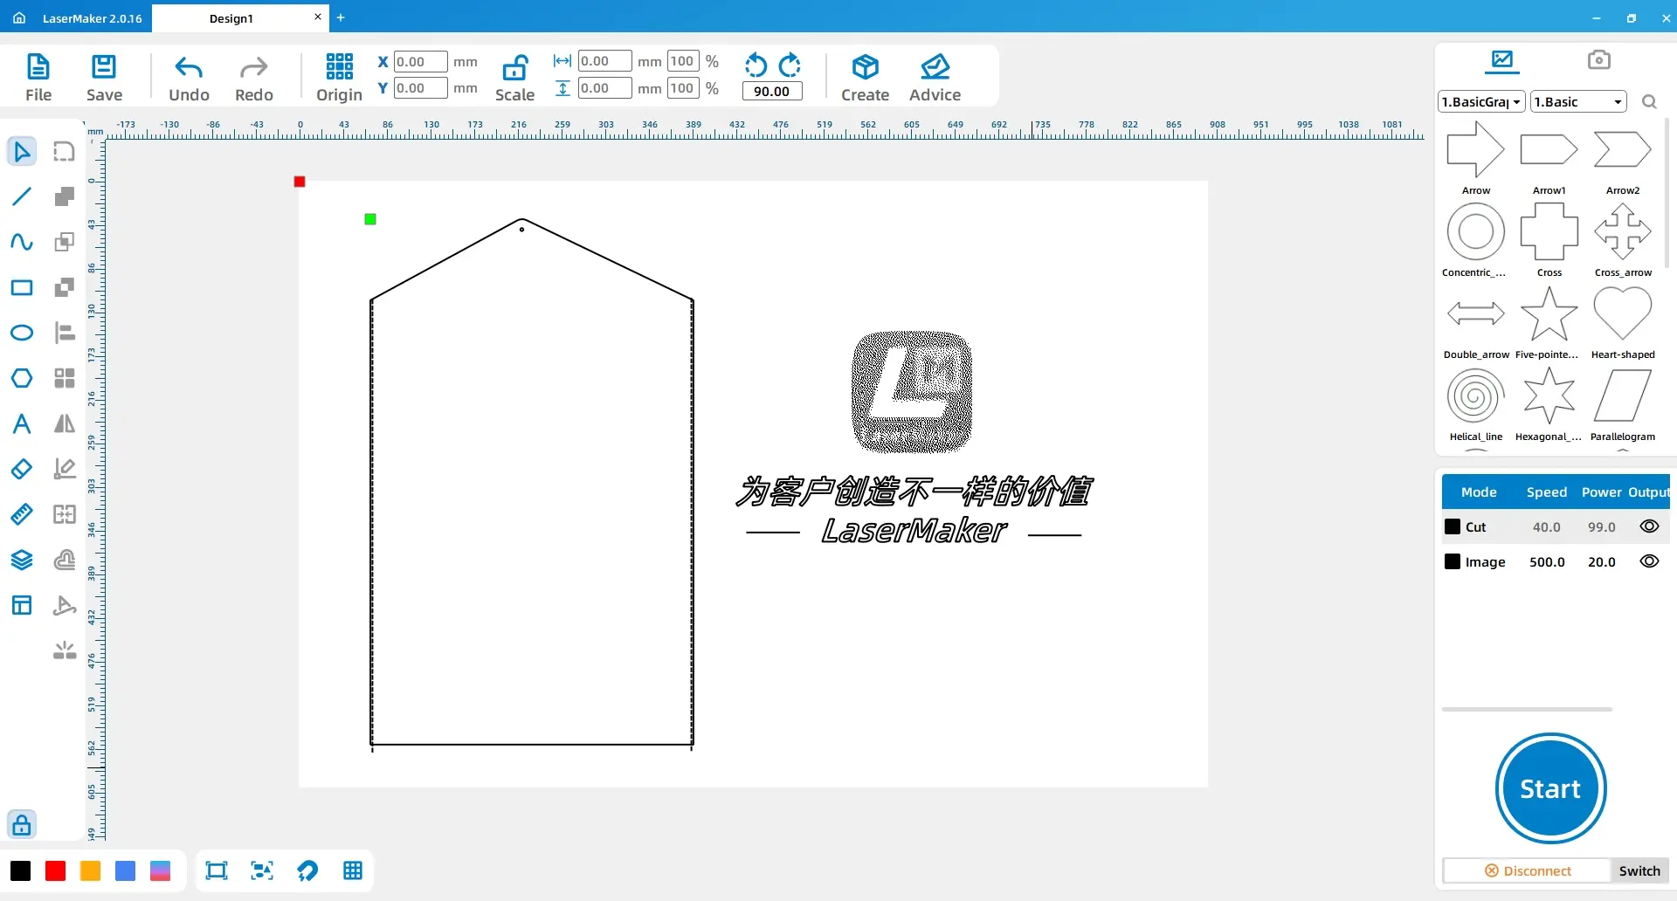Rotate selection counter-clockwise
The image size is (1677, 901).
pyautogui.click(x=756, y=65)
